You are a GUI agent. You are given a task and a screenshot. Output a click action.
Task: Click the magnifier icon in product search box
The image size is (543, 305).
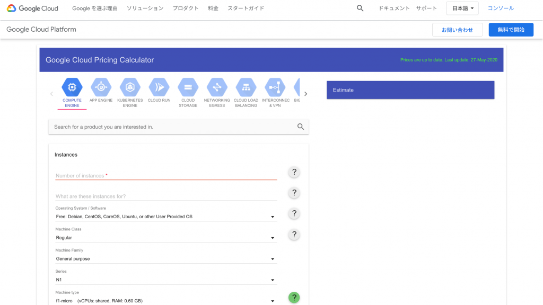pos(301,127)
